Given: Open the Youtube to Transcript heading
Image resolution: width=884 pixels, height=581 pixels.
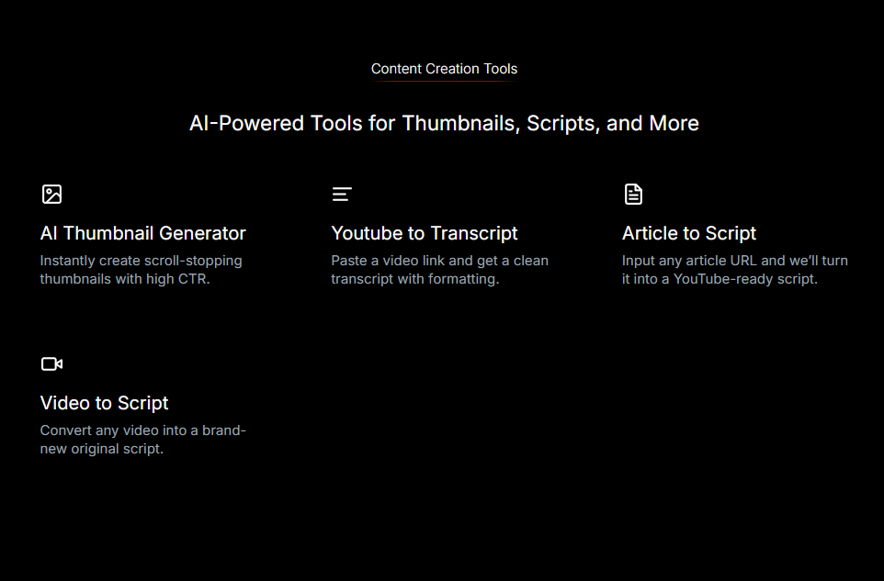Looking at the screenshot, I should point(424,233).
